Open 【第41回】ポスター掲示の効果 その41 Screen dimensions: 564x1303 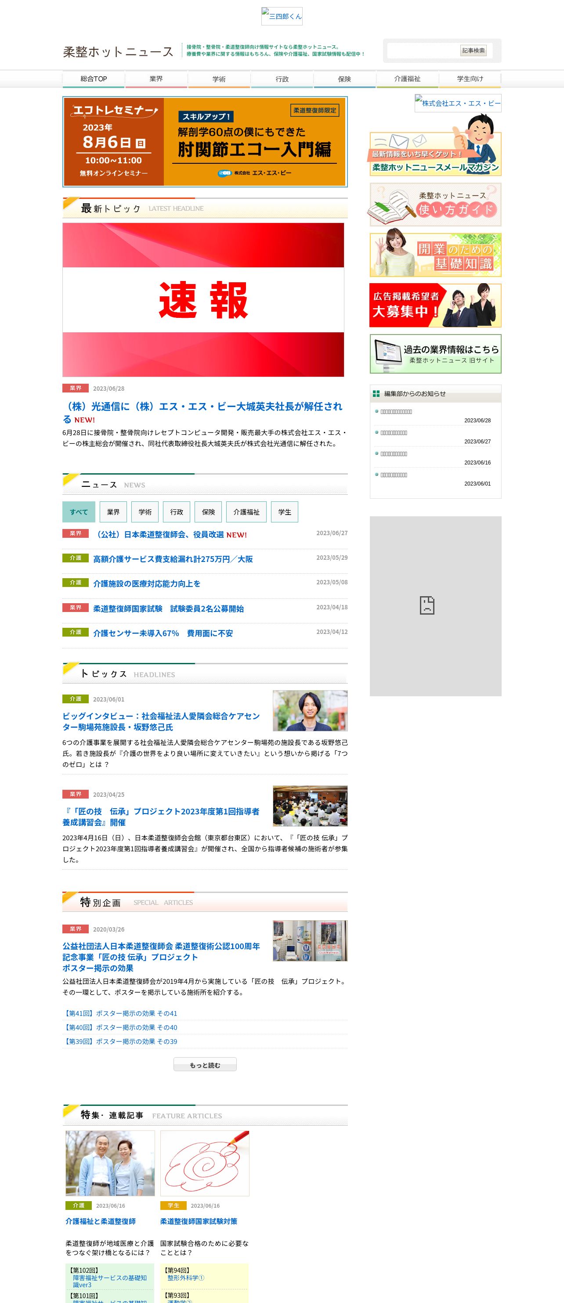[120, 1013]
